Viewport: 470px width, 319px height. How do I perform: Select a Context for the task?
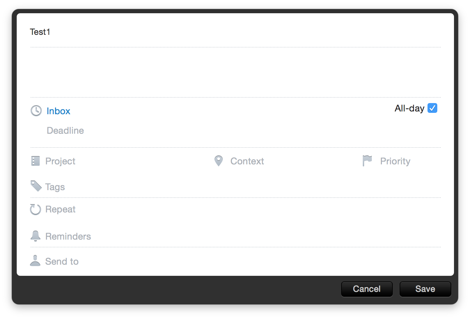[247, 161]
